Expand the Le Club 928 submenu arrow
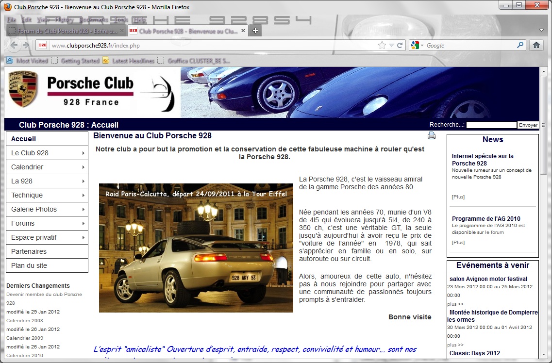Viewport: 552px width, 363px height. pos(83,153)
